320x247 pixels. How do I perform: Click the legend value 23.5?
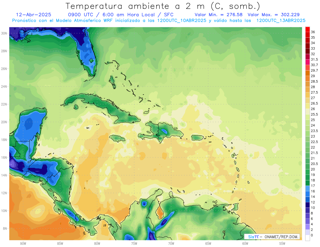point(314,131)
